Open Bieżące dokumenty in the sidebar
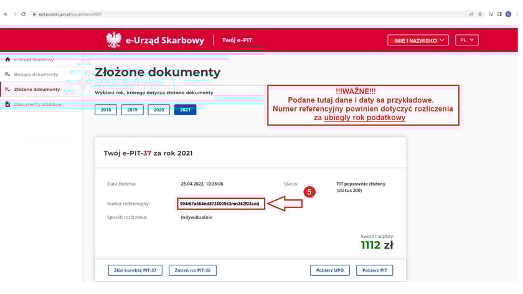This screenshot has width=523, height=294. tap(36, 74)
